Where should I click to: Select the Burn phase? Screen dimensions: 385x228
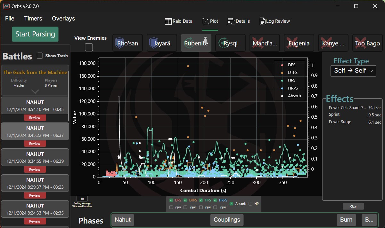[x=346, y=220]
